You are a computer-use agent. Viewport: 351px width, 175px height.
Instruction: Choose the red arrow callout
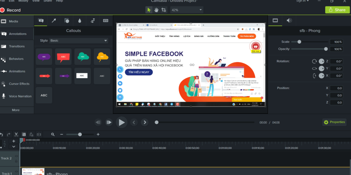point(44,76)
